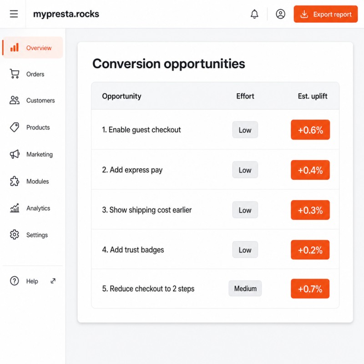Click the +0.4% uplift badge
The height and width of the screenshot is (364, 364).
pos(310,170)
